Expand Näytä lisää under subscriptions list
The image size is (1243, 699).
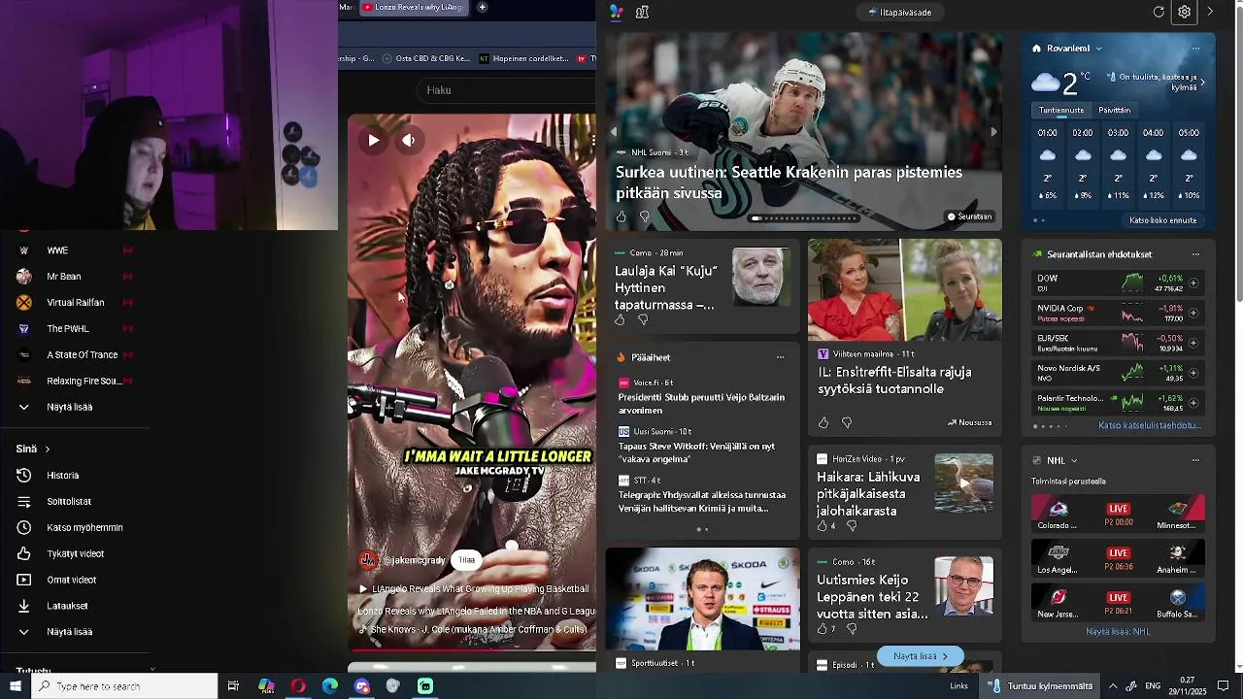[69, 408]
